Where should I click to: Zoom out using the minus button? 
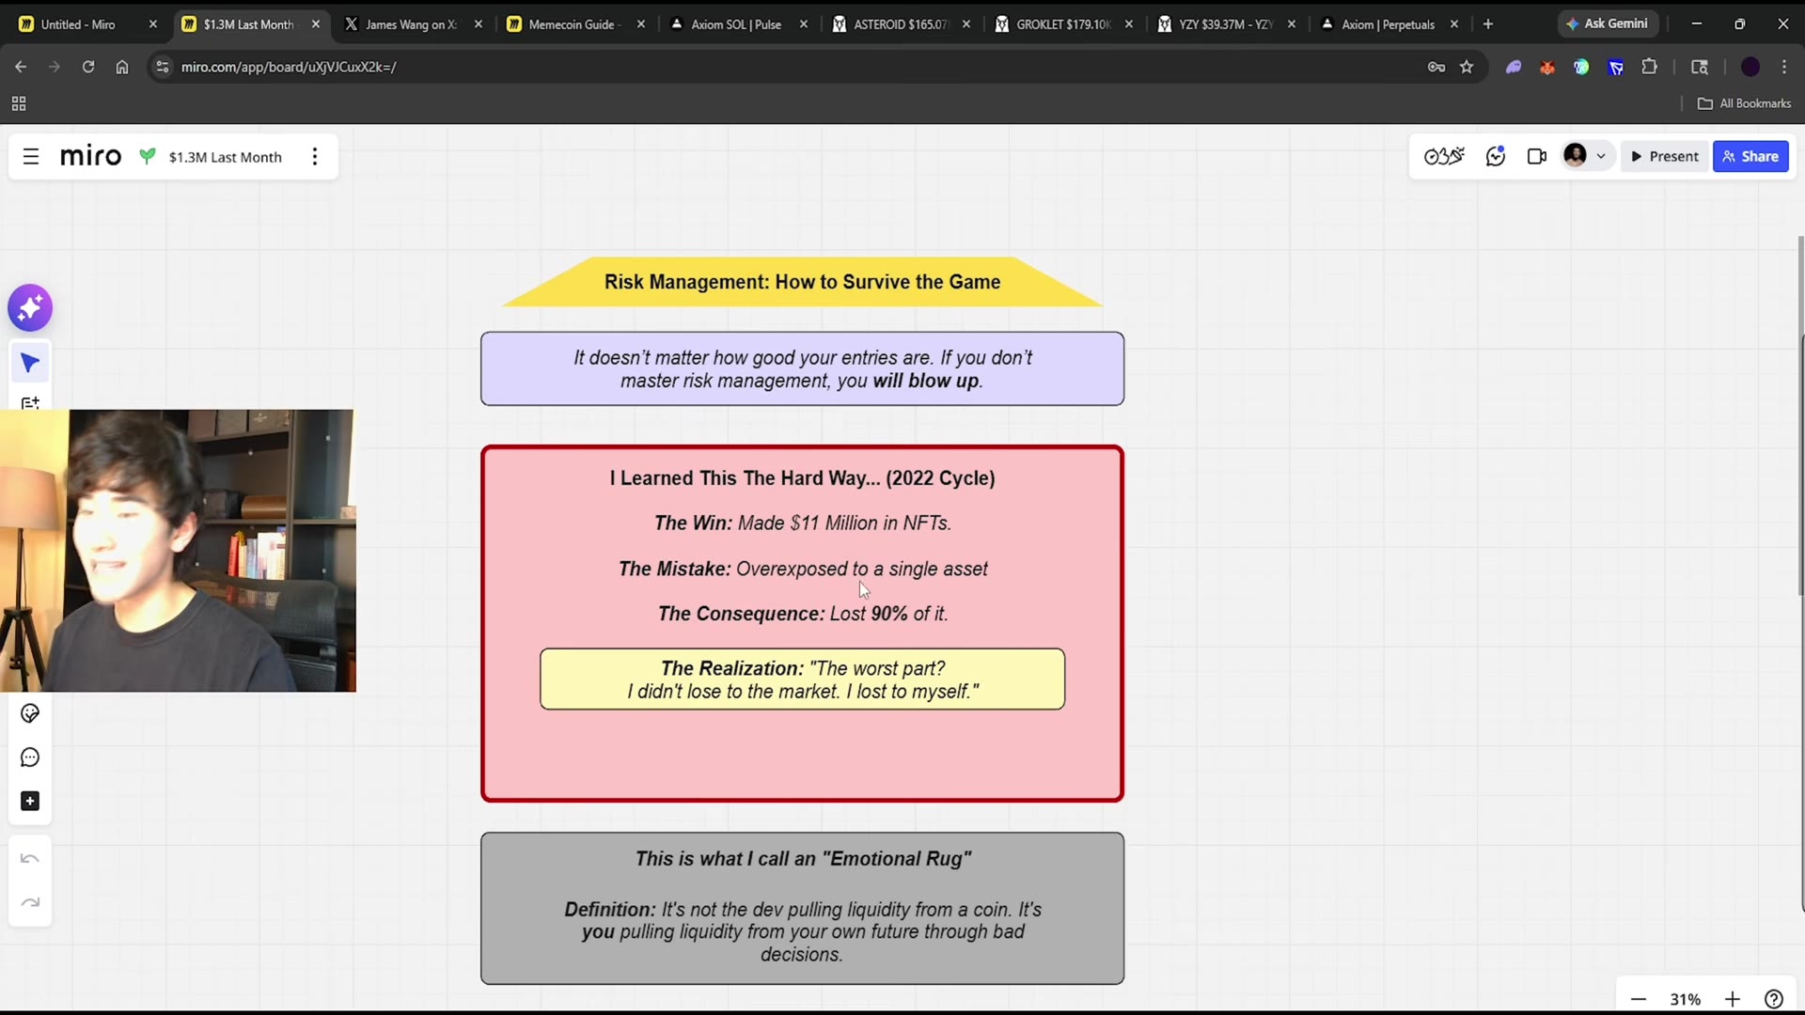tap(1639, 999)
